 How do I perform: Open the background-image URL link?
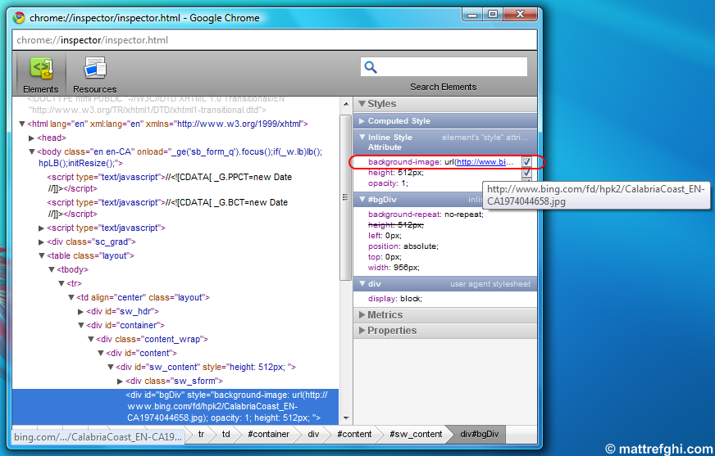coord(485,162)
